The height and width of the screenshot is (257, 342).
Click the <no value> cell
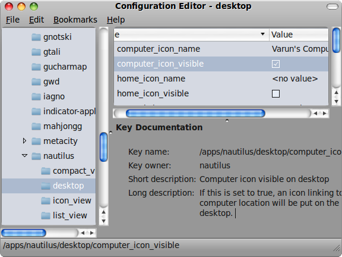295,79
